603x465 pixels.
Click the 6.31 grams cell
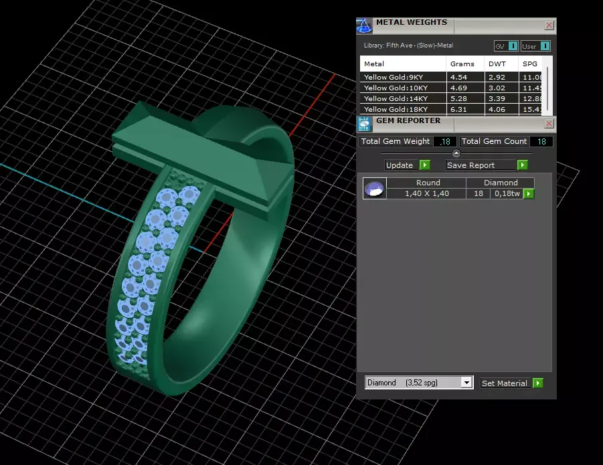465,110
